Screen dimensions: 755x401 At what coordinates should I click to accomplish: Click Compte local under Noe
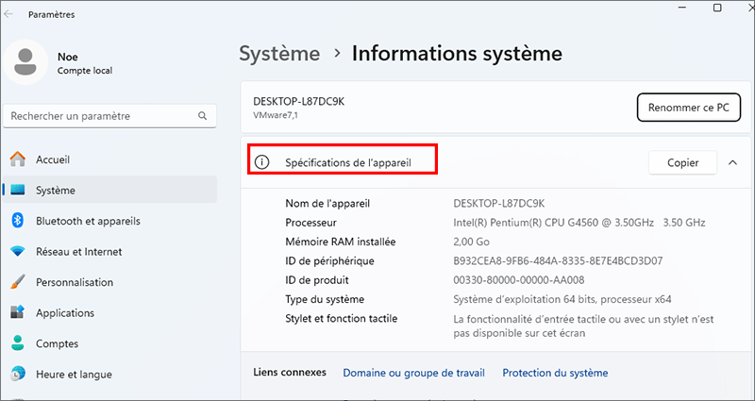coord(85,71)
